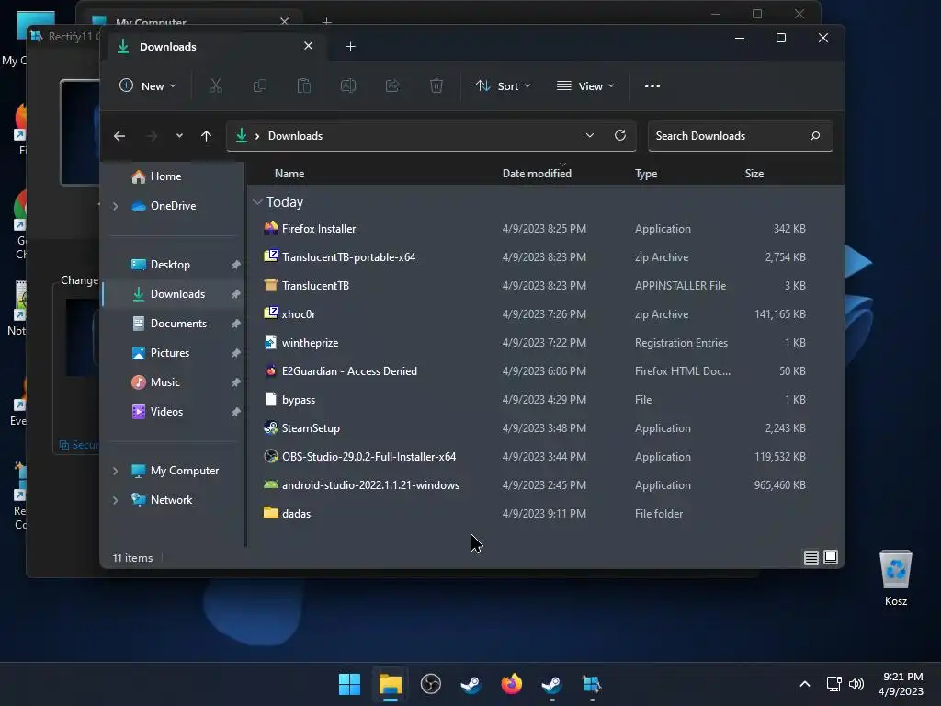Sort by Type column header
Image resolution: width=941 pixels, height=706 pixels.
[x=646, y=174]
